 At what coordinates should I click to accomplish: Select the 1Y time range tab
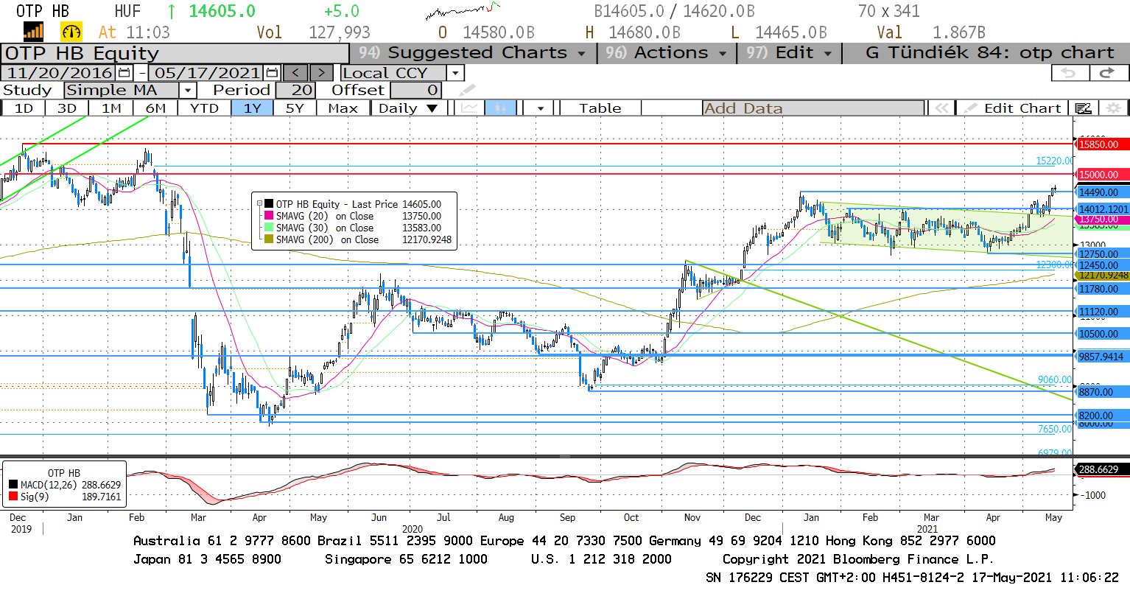coord(253,108)
